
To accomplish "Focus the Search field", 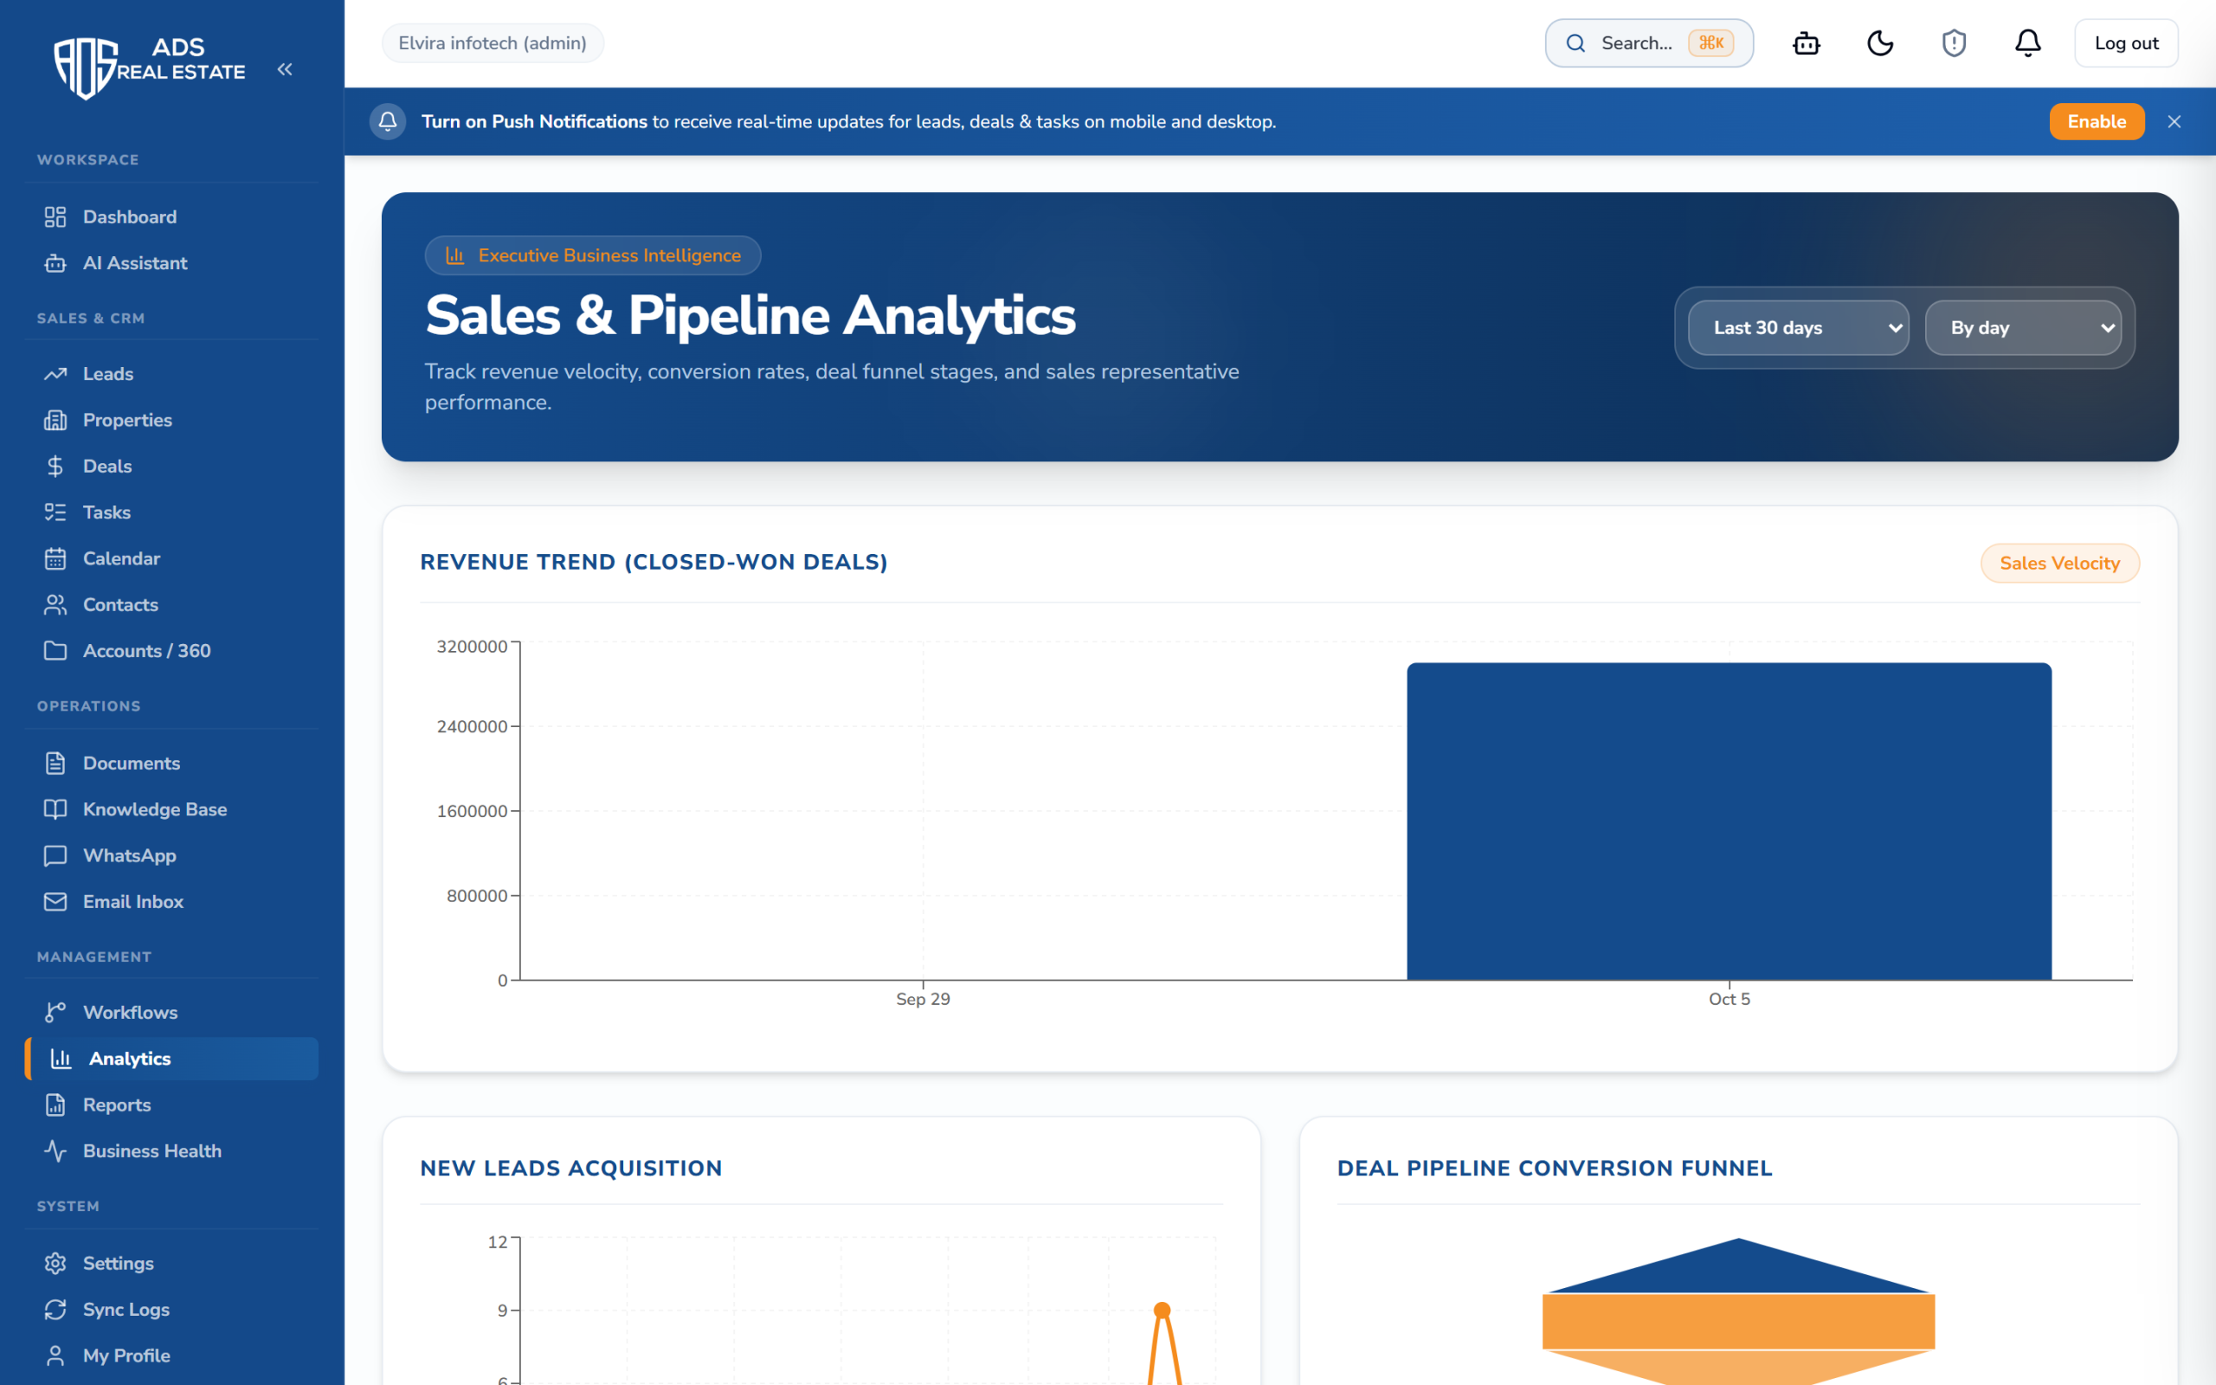I will 1648,43.
